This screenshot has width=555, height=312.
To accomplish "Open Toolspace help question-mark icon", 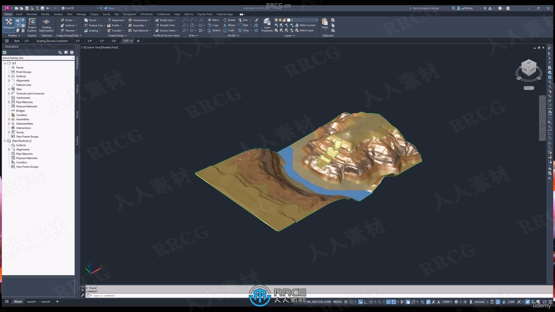I will point(72,53).
